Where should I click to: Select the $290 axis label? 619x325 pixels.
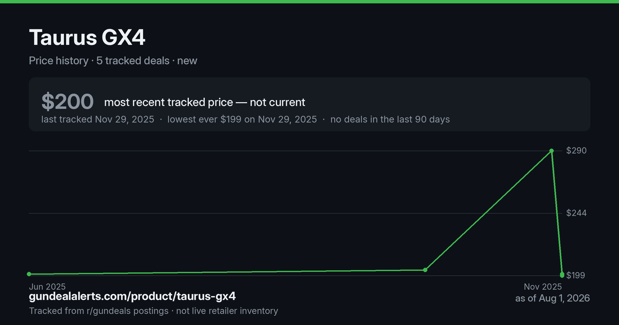(577, 151)
